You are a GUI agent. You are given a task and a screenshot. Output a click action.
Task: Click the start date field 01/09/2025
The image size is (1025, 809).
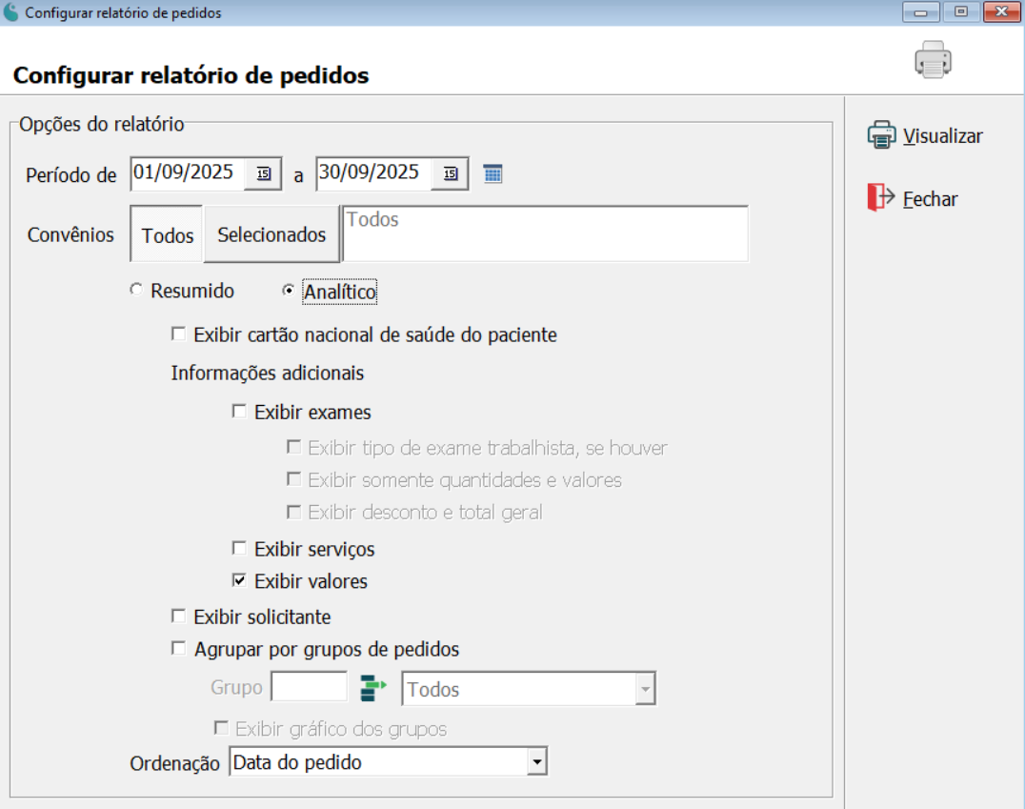[x=189, y=172]
